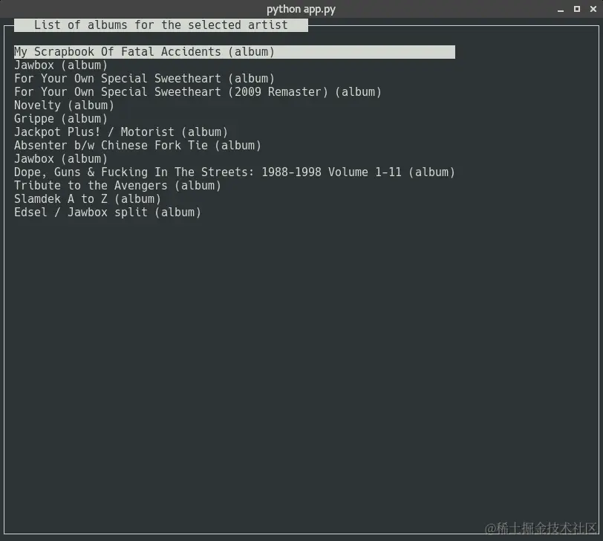
Task: Pick Dope, Guns & Fucking In The Streets album
Action: [x=235, y=172]
